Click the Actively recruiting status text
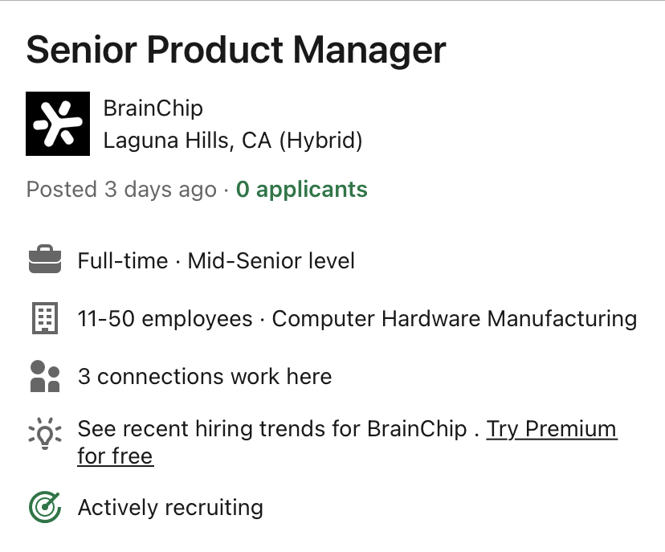 (x=170, y=508)
